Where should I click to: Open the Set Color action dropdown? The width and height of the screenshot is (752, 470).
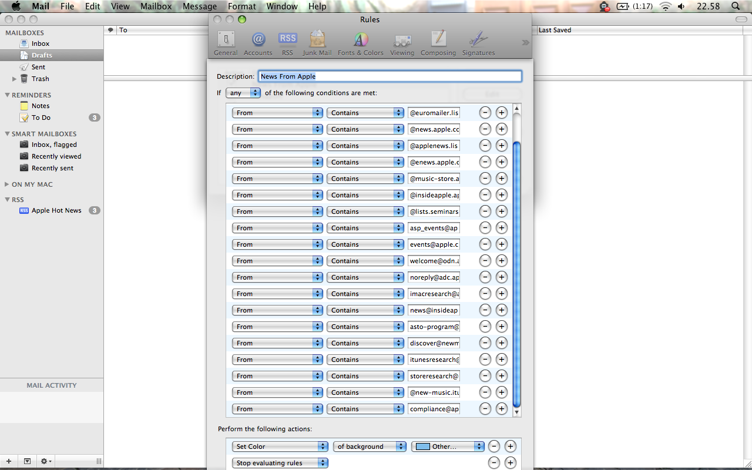tap(280, 446)
